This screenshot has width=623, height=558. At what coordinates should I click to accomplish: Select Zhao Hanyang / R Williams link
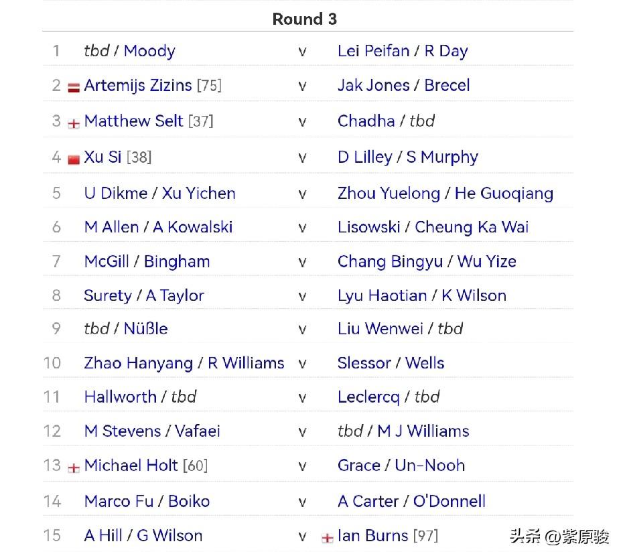coord(184,363)
